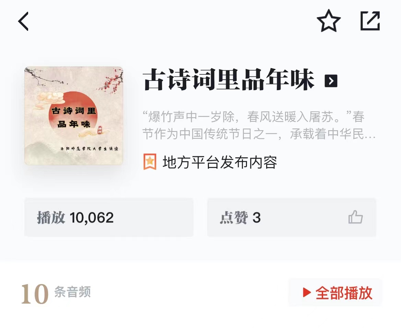Select the 播放 10,062 stat box
401x329 pixels.
tap(109, 217)
